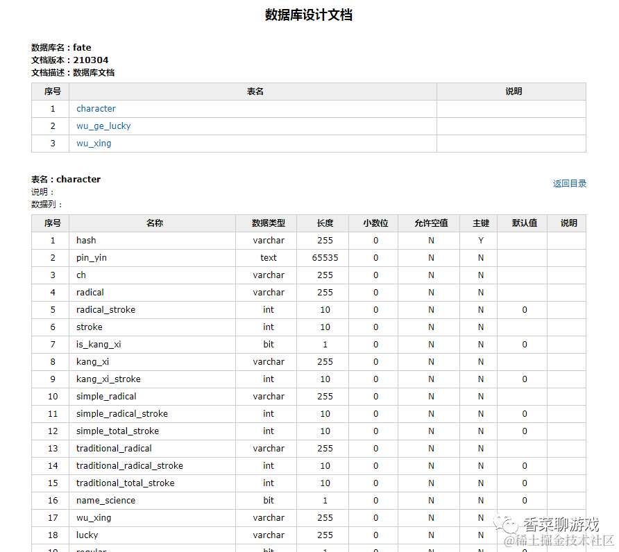Open the wu_xing table link in index
619x552 pixels.
(x=94, y=144)
